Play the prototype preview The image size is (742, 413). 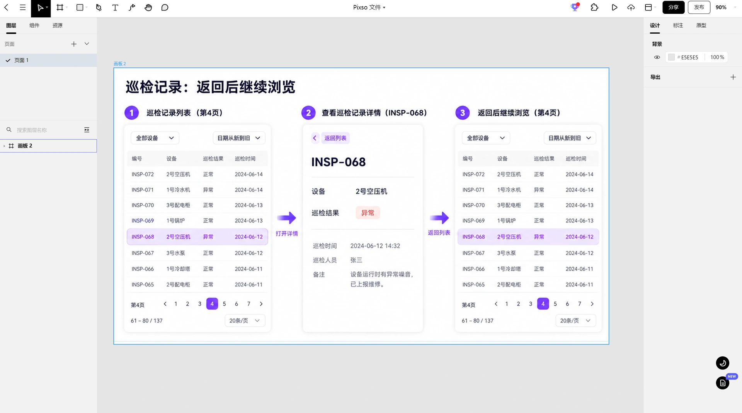point(614,7)
